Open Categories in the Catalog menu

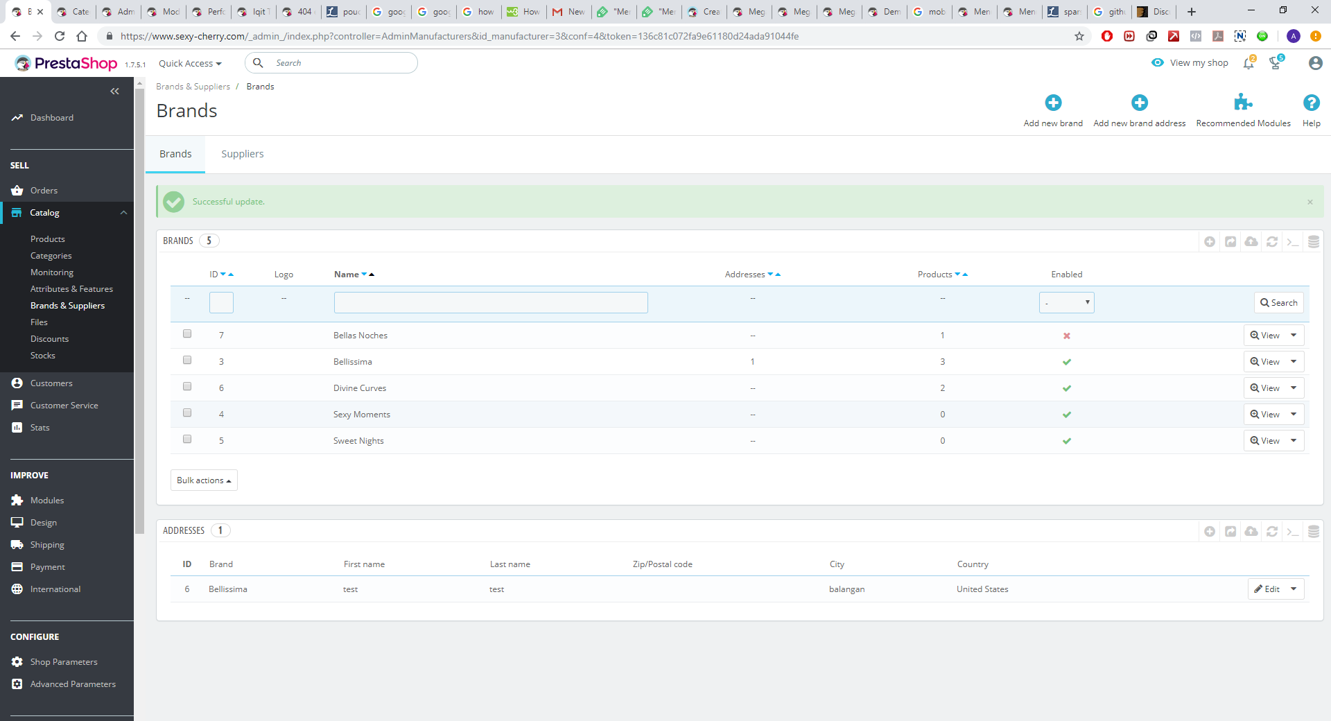[51, 256]
